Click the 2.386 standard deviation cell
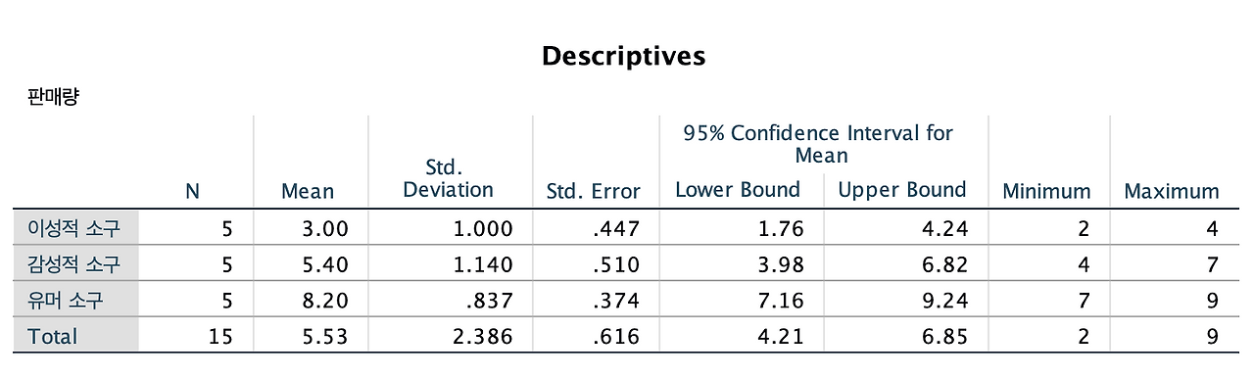Image resolution: width=1254 pixels, height=378 pixels. pos(484,336)
